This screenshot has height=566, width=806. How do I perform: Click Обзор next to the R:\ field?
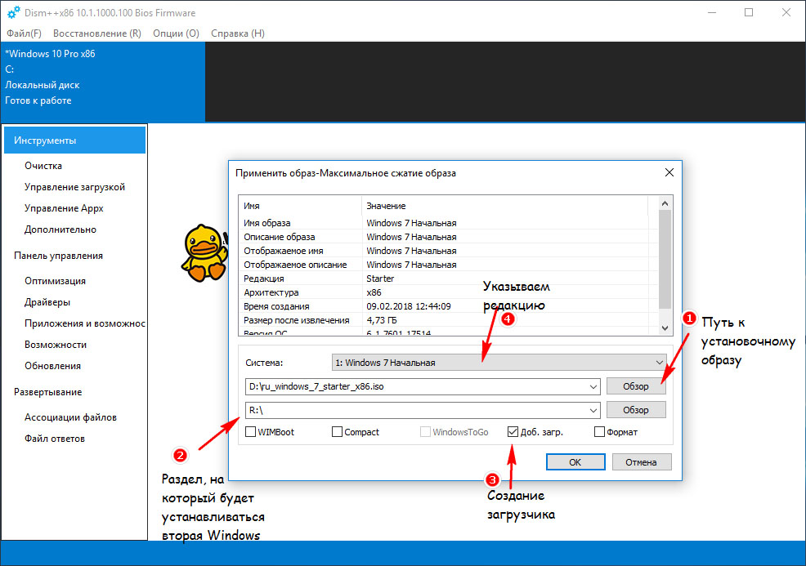coord(636,410)
